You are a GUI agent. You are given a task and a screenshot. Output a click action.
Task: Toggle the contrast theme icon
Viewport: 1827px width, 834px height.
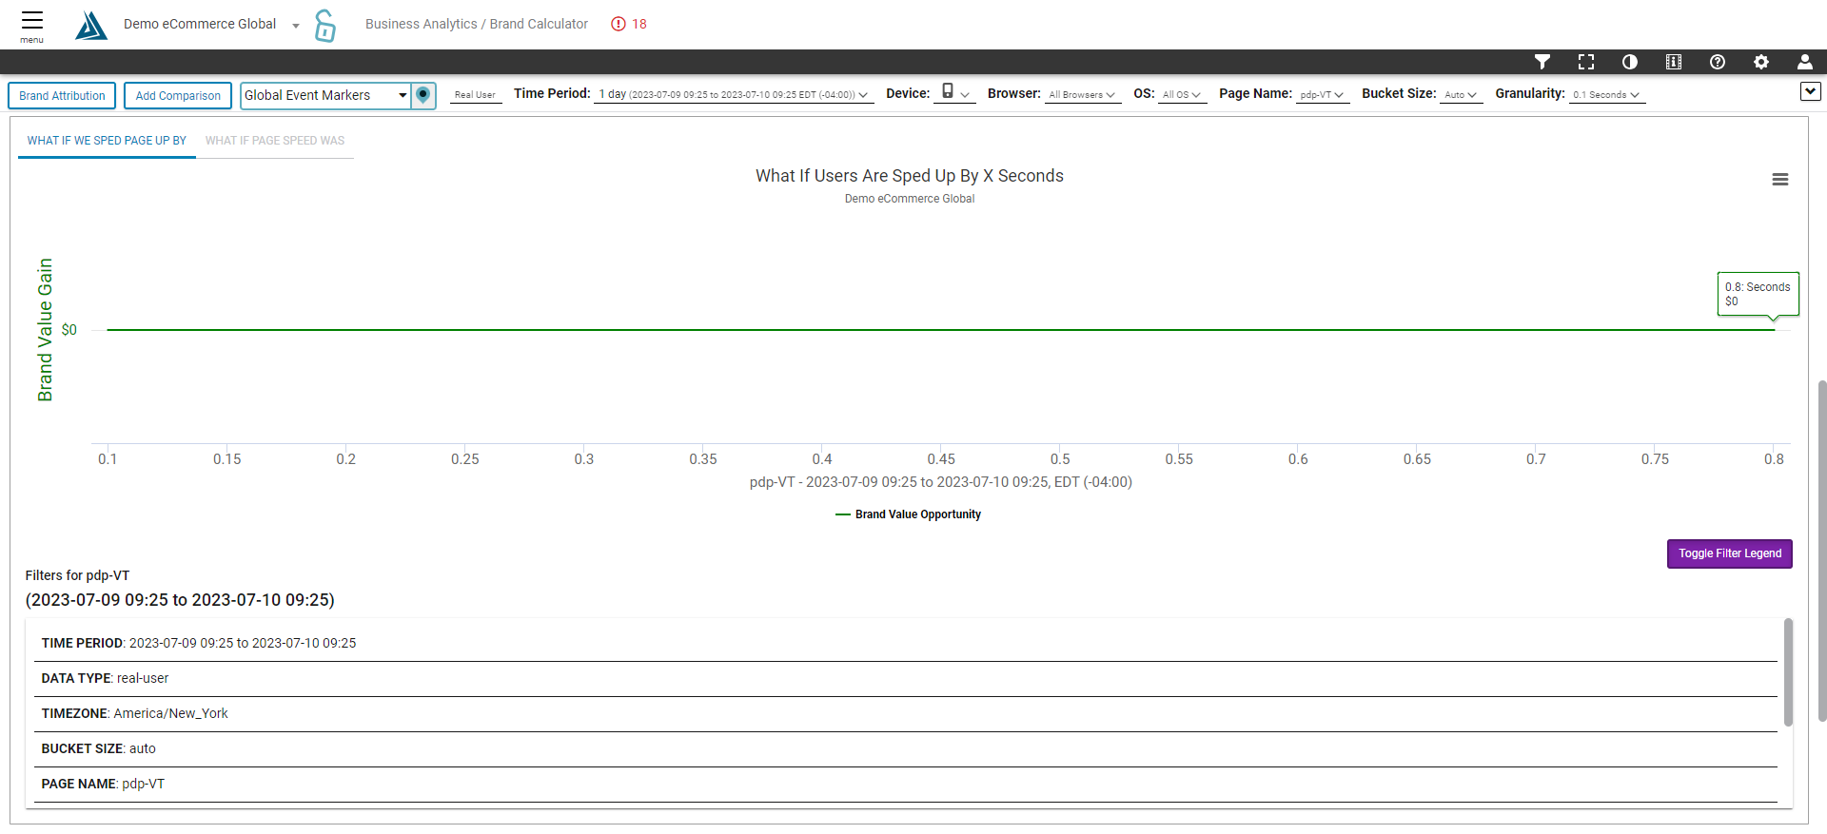[1630, 62]
